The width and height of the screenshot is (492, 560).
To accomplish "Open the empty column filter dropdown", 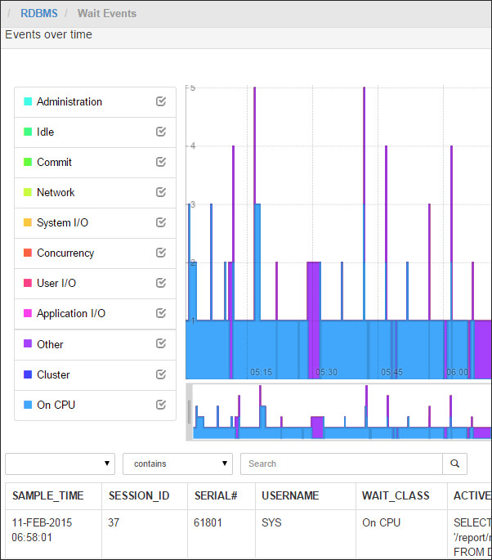I will pyautogui.click(x=60, y=464).
